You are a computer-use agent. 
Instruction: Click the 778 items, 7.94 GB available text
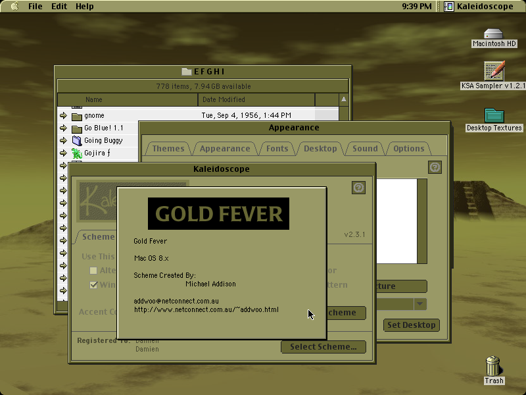coord(203,86)
